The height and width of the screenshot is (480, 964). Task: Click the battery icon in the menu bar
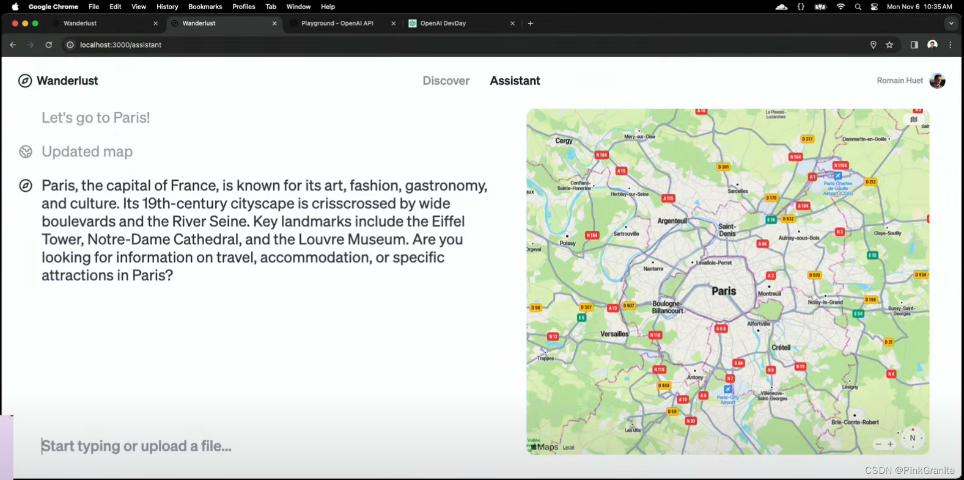coord(820,7)
